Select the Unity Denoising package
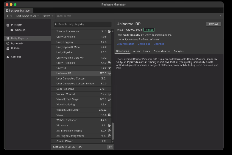This screenshot has width=232, height=155. point(82,37)
